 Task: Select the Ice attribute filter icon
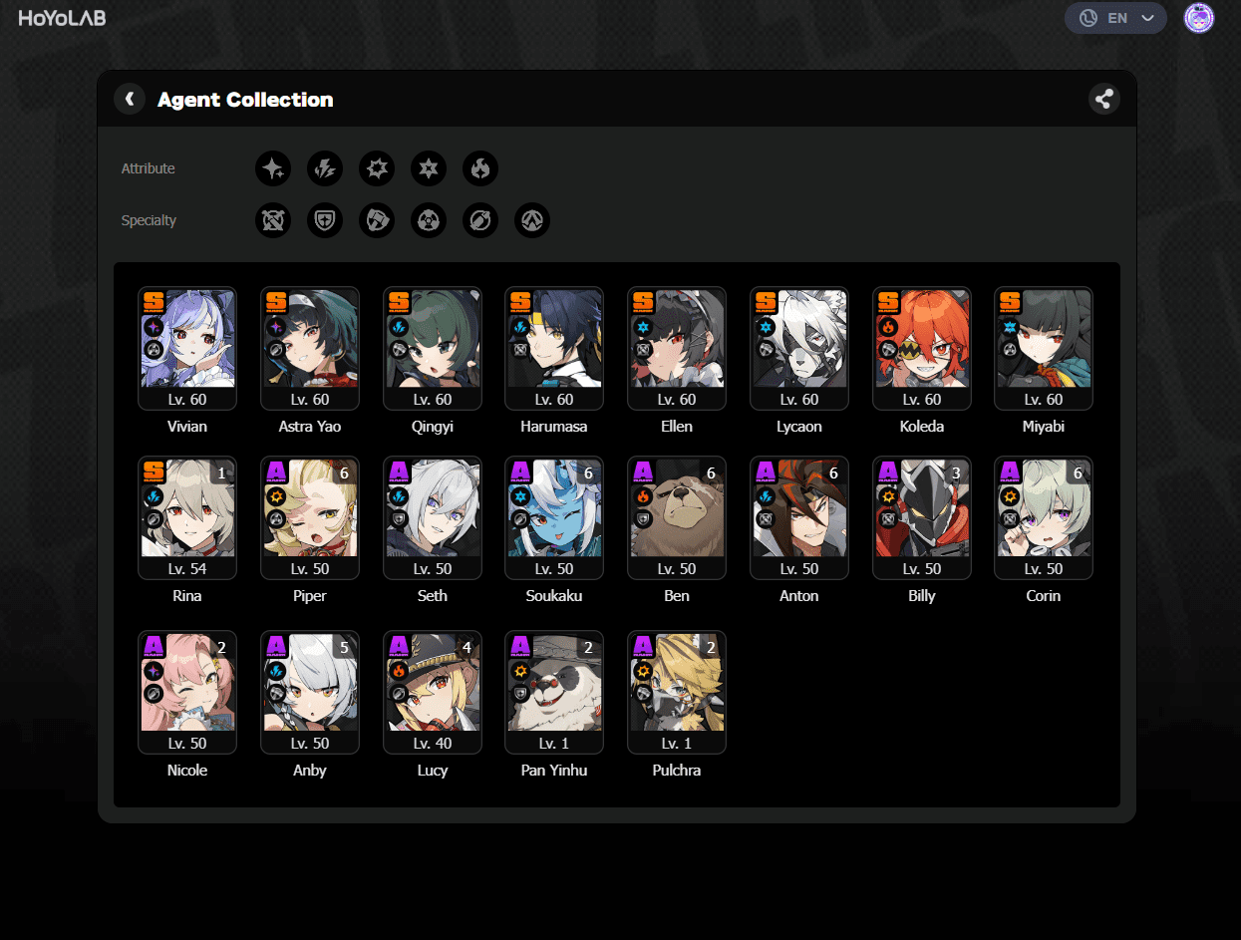click(429, 168)
